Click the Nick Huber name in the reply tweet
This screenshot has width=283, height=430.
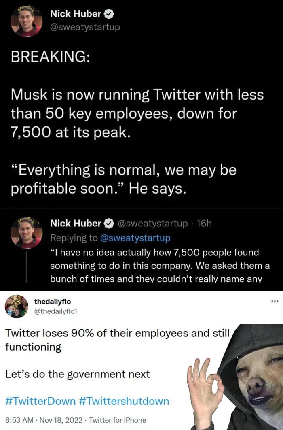pyautogui.click(x=76, y=223)
